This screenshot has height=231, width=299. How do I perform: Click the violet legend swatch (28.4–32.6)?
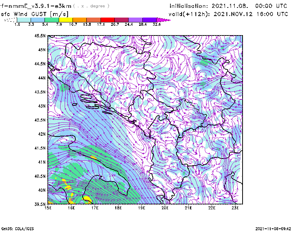[149, 20]
